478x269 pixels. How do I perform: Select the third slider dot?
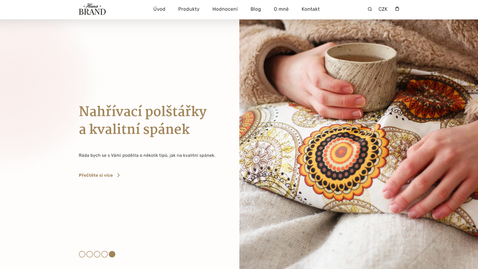97,254
